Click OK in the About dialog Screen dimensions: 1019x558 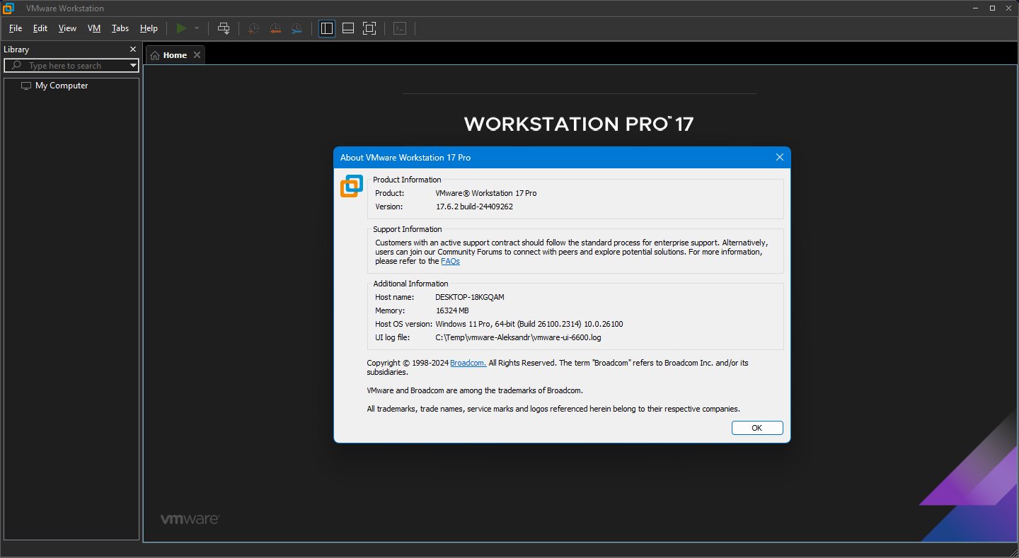click(x=757, y=428)
